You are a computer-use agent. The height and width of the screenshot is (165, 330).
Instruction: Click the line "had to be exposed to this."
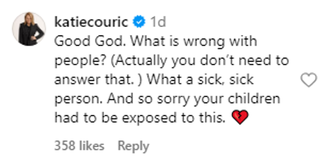pyautogui.click(x=140, y=118)
